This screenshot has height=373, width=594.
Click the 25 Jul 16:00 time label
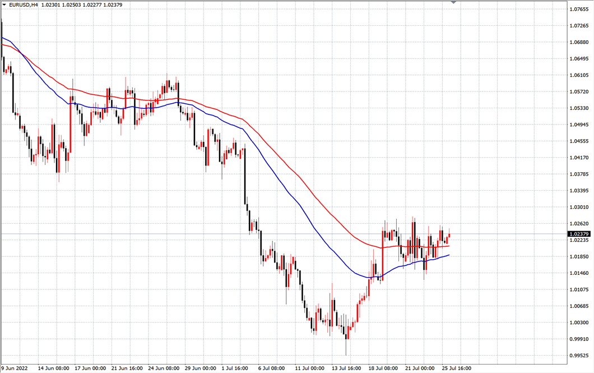click(x=456, y=369)
